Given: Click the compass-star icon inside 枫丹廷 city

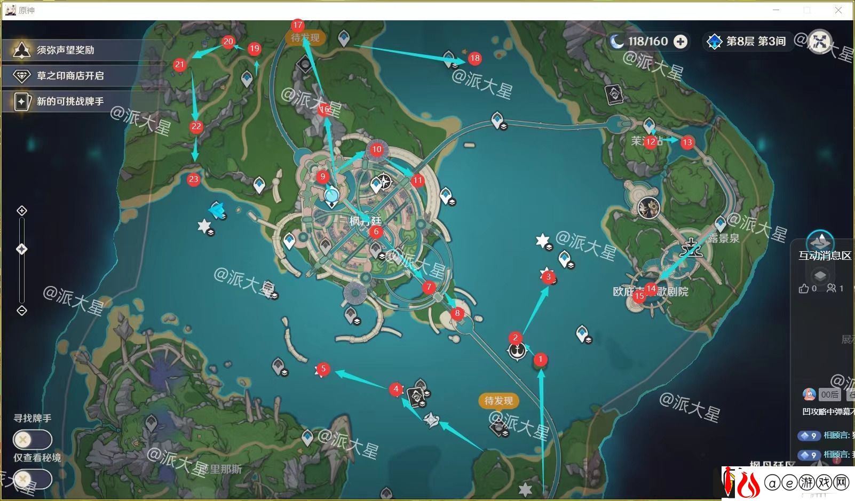Looking at the screenshot, I should 385,181.
